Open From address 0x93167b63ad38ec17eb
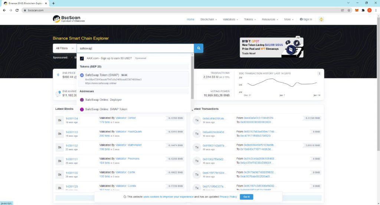 (259, 131)
